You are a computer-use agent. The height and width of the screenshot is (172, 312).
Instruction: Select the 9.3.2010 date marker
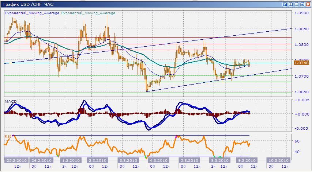click(247, 160)
